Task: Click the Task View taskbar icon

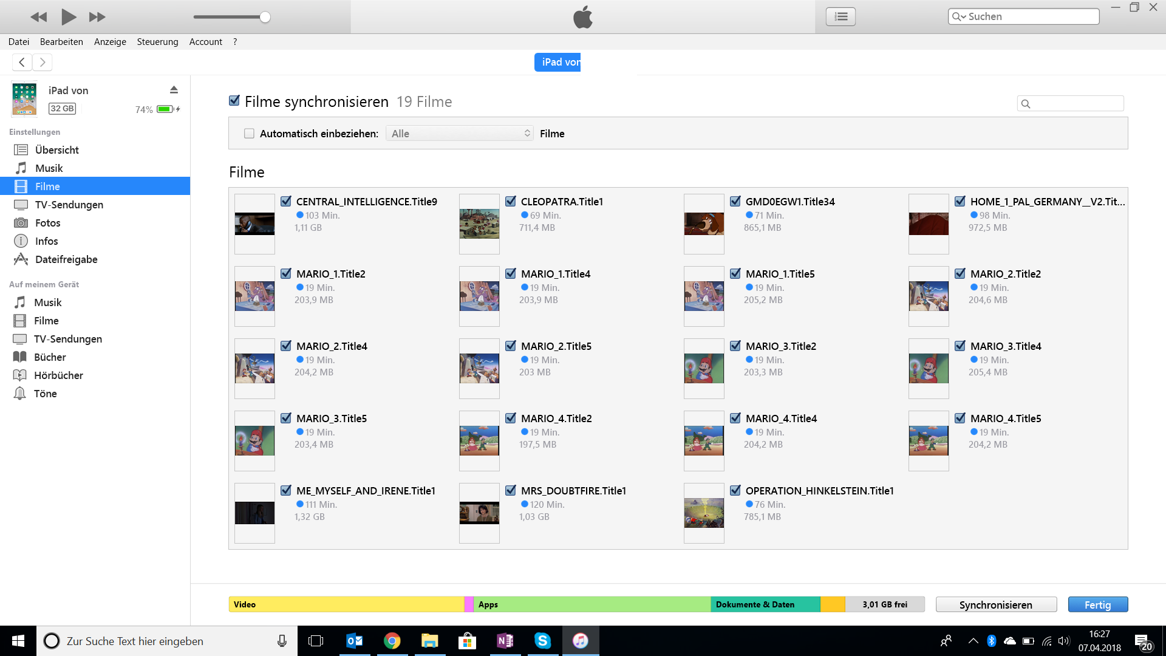Action: pyautogui.click(x=316, y=641)
